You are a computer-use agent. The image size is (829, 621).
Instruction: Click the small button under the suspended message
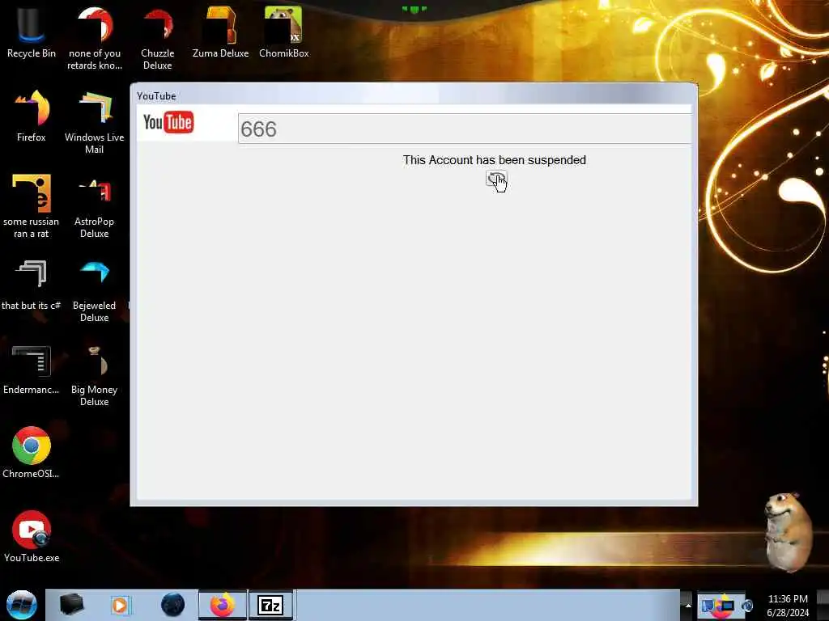pyautogui.click(x=495, y=179)
